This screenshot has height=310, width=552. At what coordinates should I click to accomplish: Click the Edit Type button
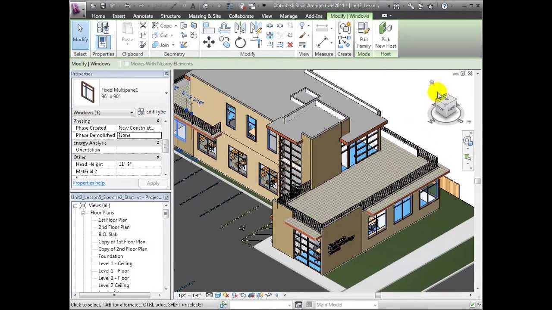coord(152,112)
